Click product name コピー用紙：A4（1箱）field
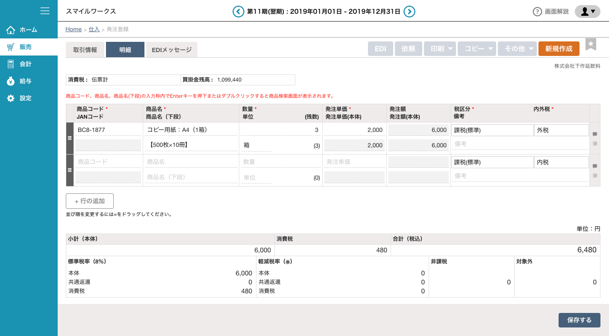 pos(191,130)
